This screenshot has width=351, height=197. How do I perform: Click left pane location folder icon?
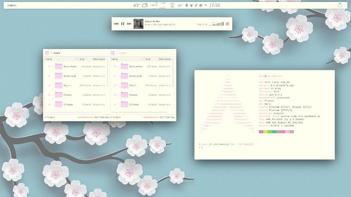click(47, 53)
